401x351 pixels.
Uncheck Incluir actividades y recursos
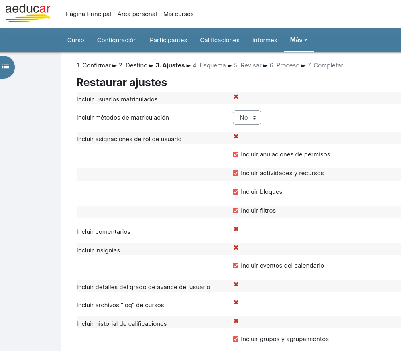(x=236, y=173)
